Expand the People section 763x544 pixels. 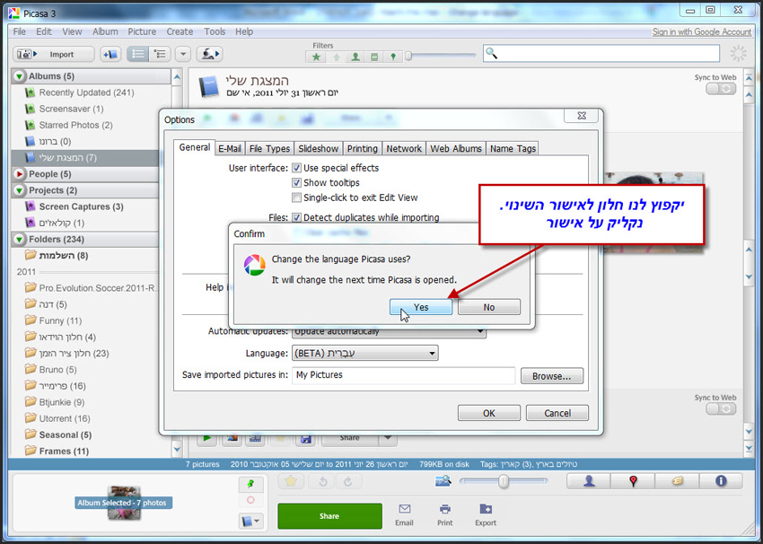click(x=19, y=174)
